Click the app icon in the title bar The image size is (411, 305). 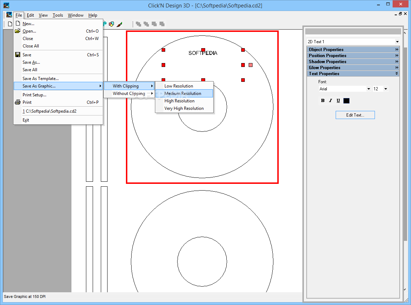[x=6, y=5]
